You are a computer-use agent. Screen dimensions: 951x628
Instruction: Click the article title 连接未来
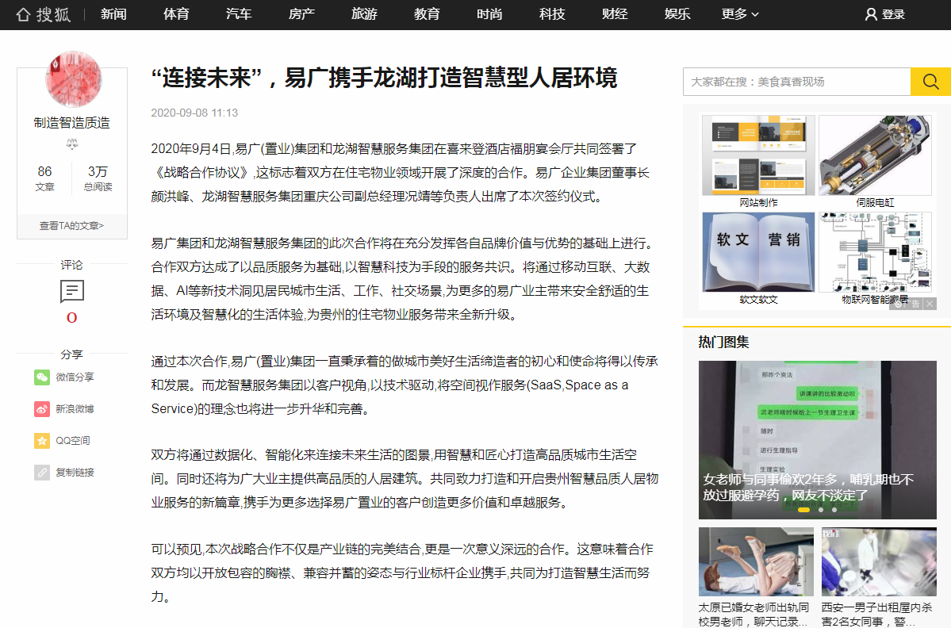384,78
